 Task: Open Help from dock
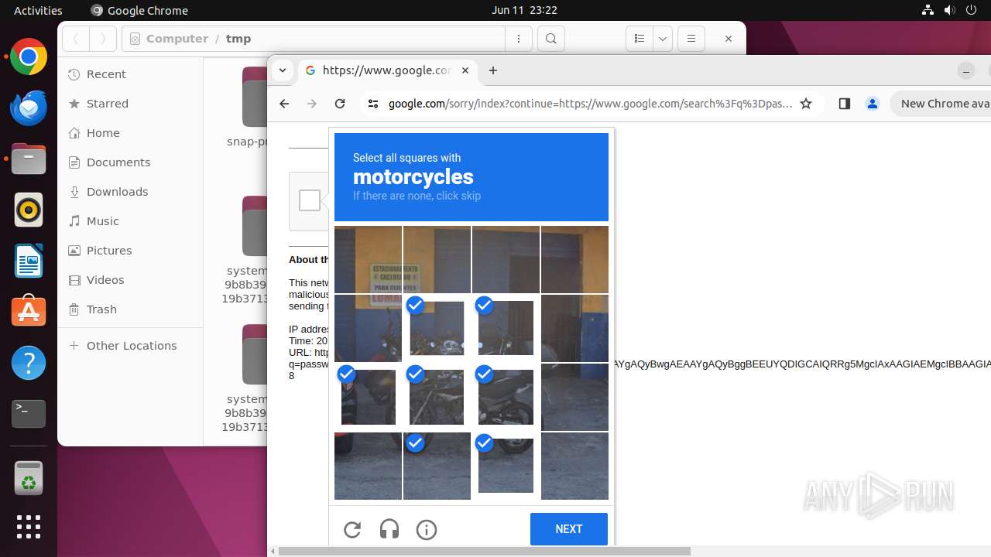29,363
